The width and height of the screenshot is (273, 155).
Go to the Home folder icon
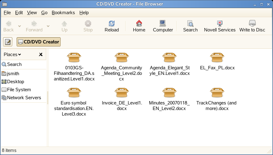point(139,23)
